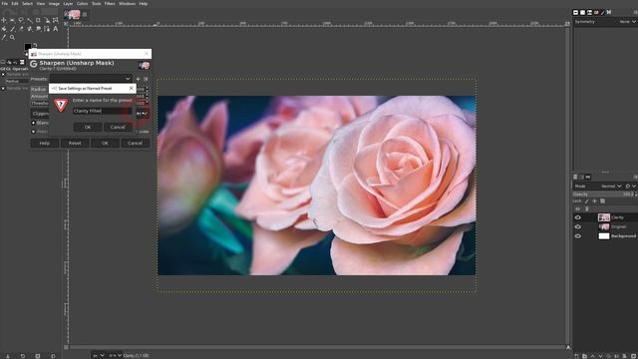This screenshot has height=359, width=638.
Task: Swap foreground and background colors
Action: [35, 45]
